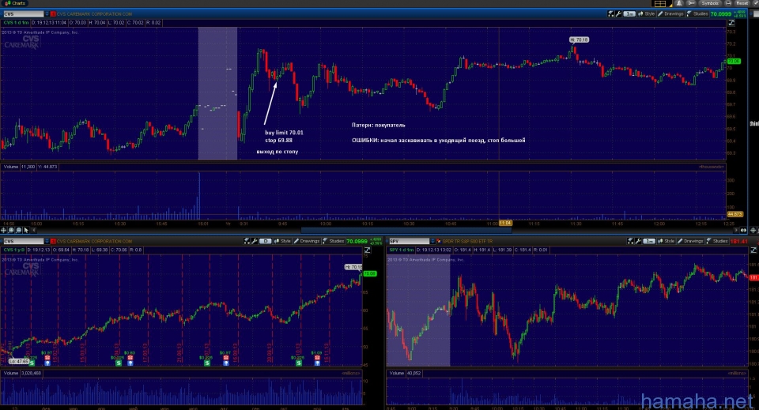
Task: Open Drawings menu on main CVS chart
Action: point(670,14)
